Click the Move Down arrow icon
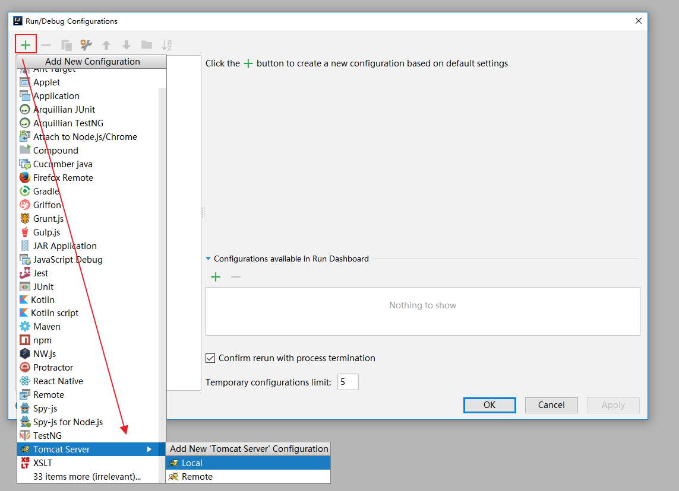This screenshot has height=491, width=679. [x=127, y=45]
